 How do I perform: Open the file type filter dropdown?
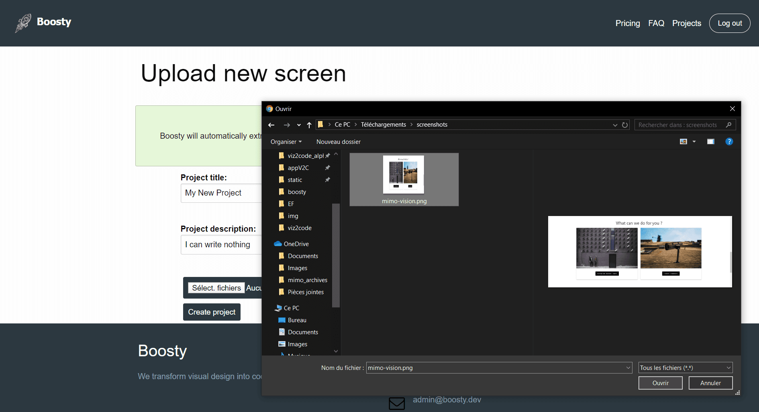coord(685,368)
